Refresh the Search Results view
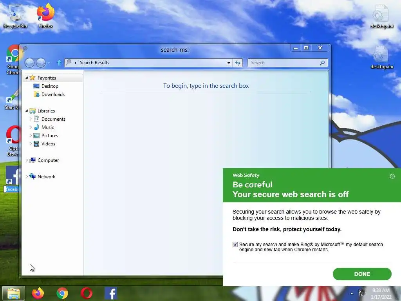Viewport: 401px width, 301px height. point(238,63)
